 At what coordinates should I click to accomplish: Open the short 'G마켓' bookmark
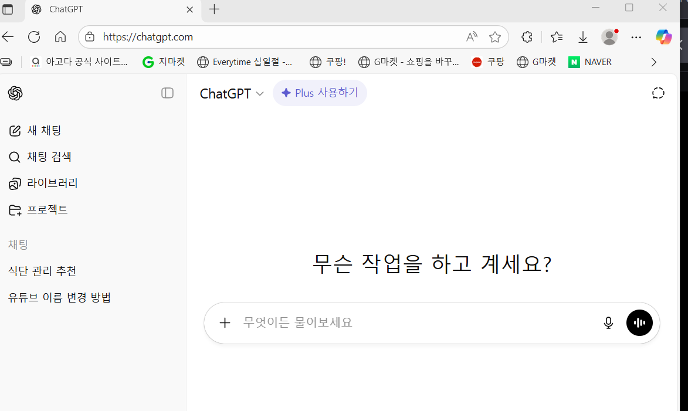536,62
